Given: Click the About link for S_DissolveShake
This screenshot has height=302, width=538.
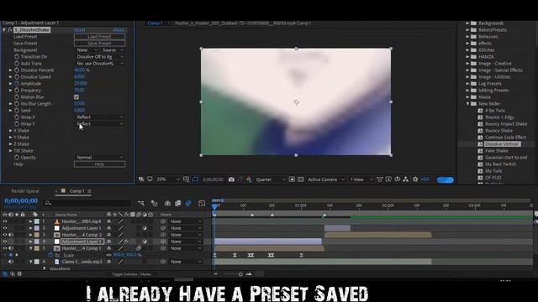Looking at the screenshot, I should point(119,30).
